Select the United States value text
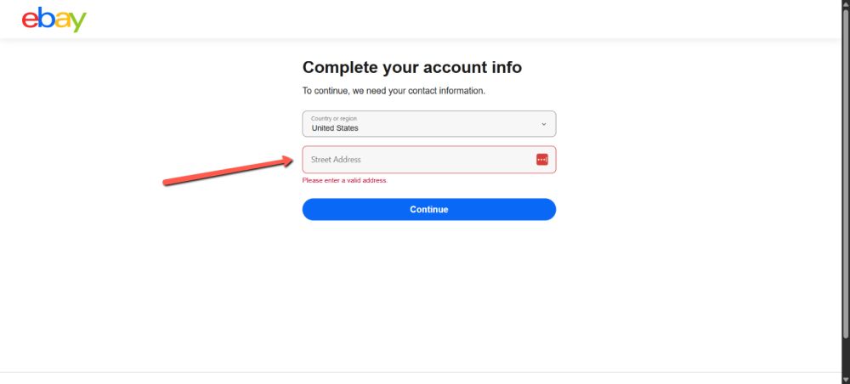Viewport: 850px width, 384px height. [335, 128]
